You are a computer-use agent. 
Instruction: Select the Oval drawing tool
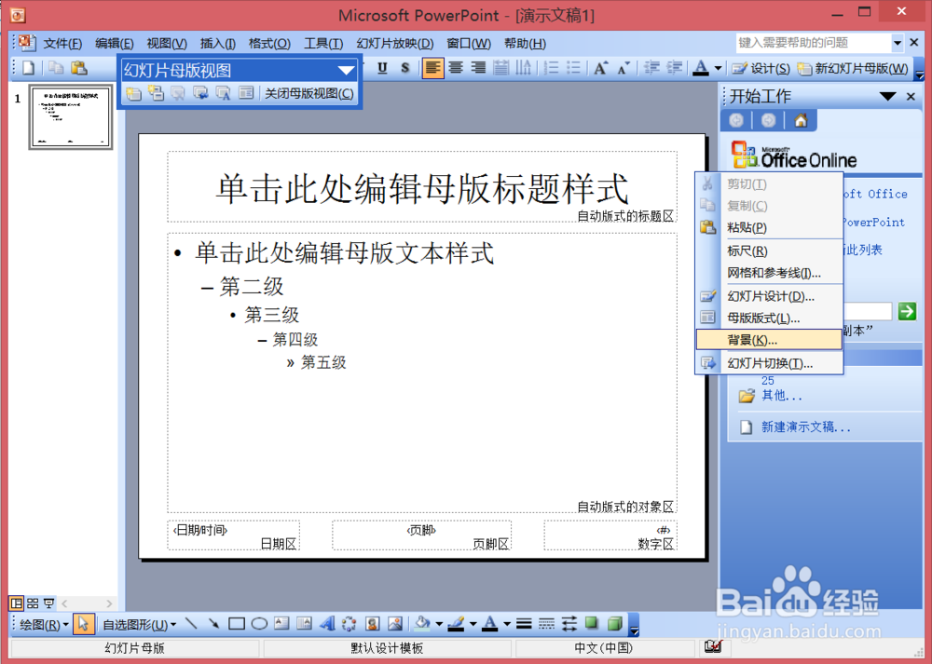[259, 624]
